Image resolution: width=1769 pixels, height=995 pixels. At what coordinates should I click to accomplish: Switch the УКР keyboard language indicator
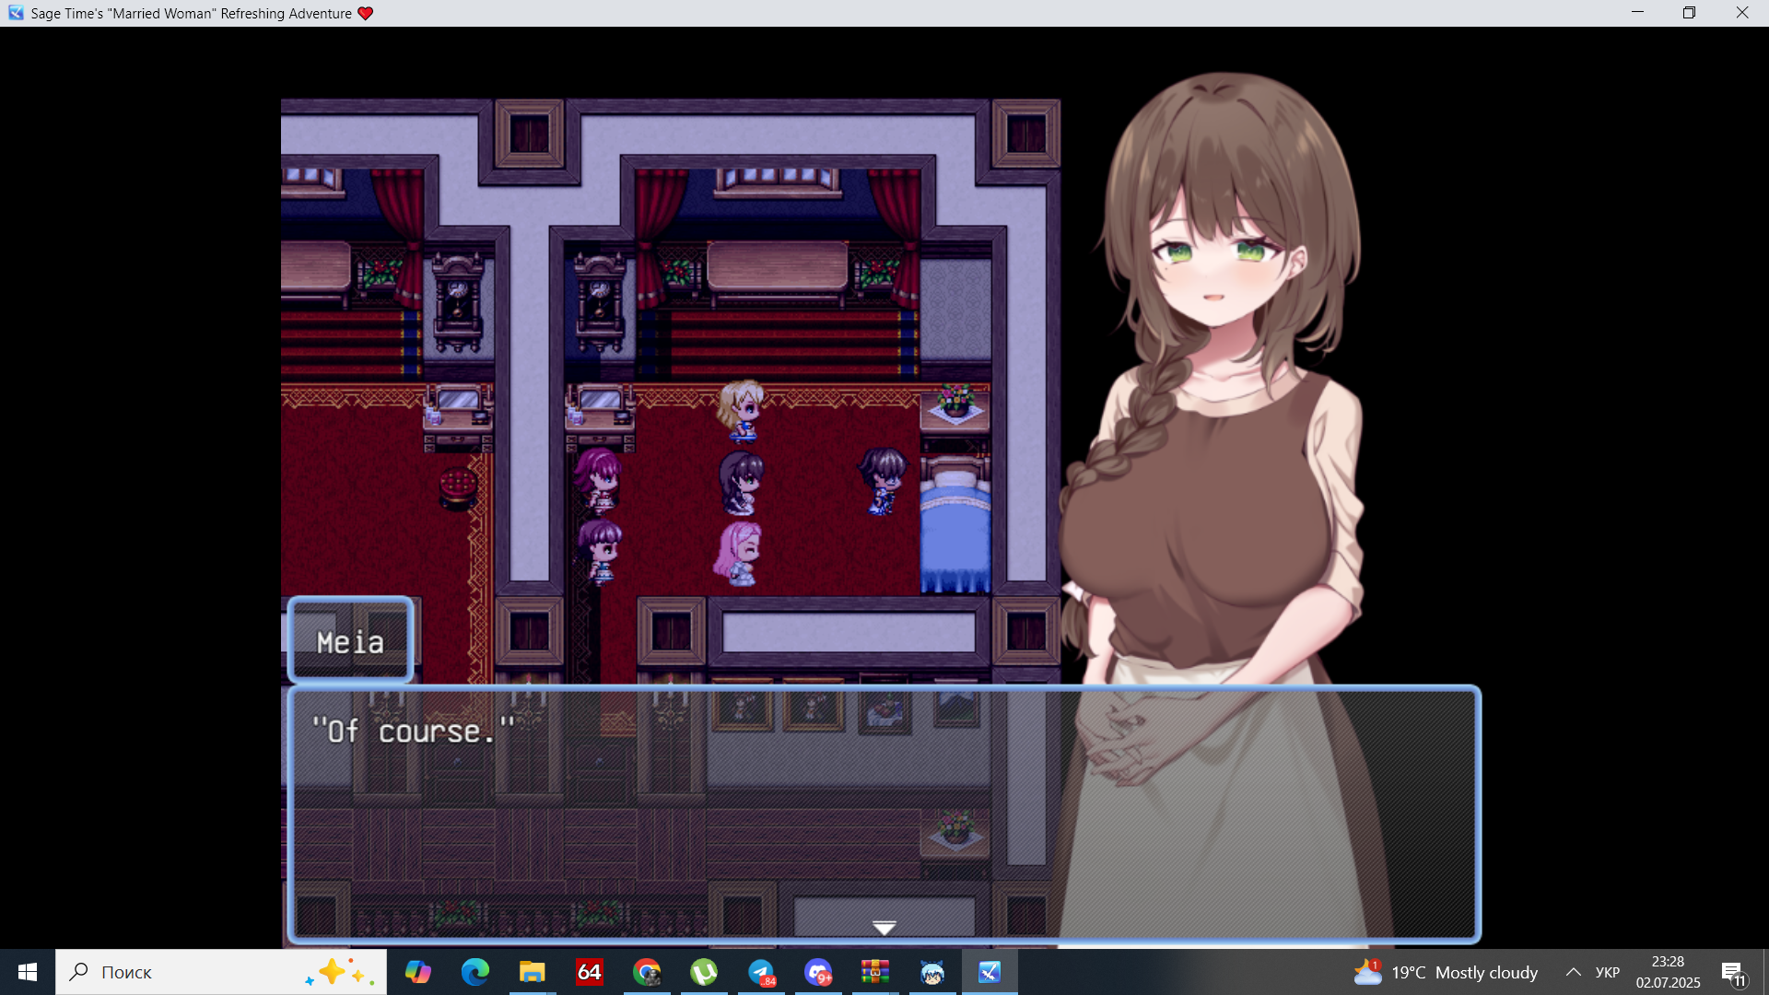point(1607,972)
